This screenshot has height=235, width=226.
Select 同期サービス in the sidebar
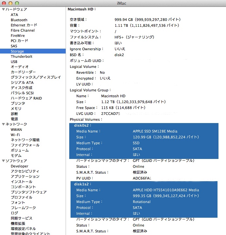(x=22, y=218)
